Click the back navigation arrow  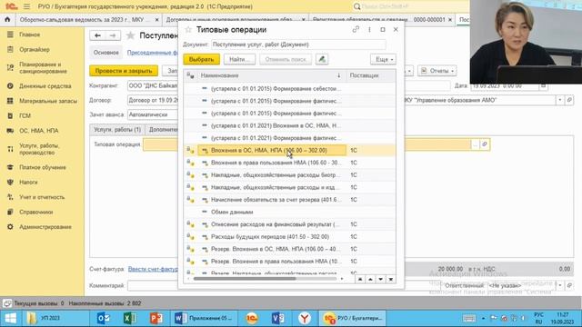point(97,35)
